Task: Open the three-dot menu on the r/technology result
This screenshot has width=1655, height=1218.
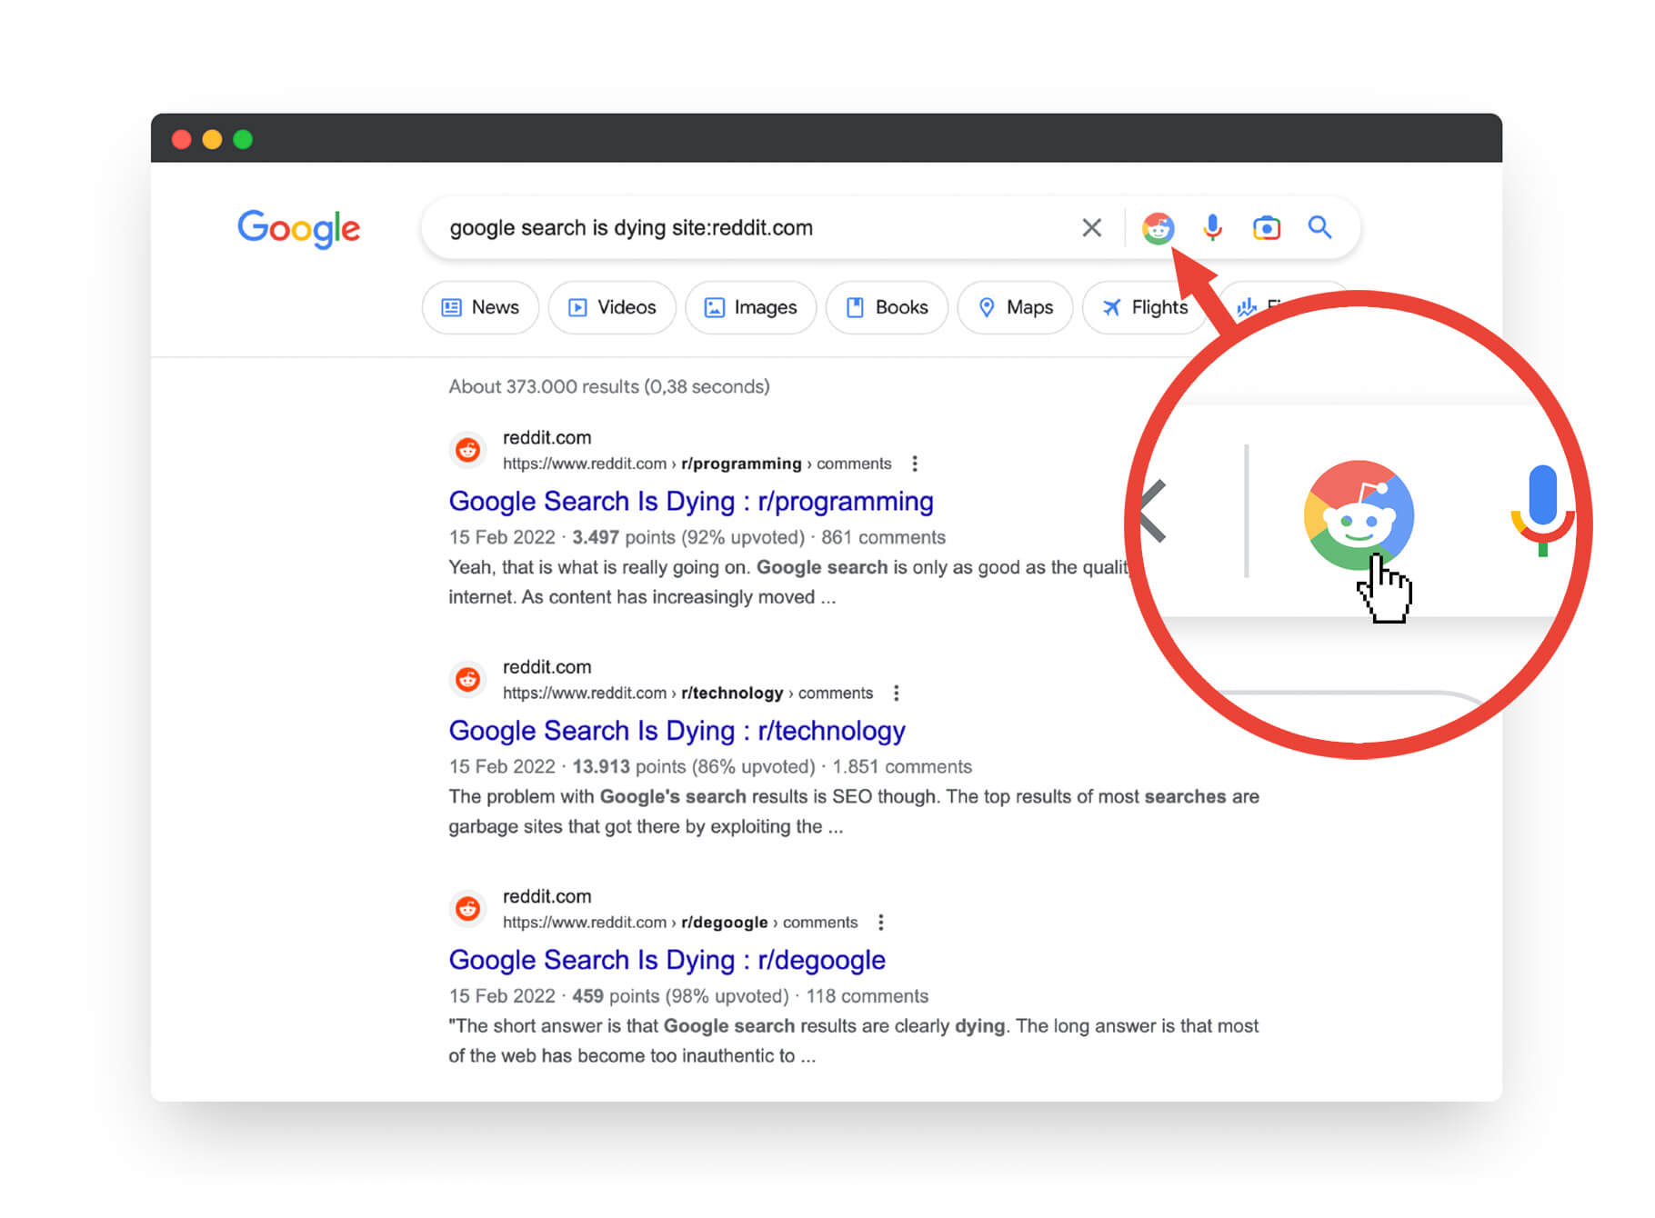Action: point(897,693)
